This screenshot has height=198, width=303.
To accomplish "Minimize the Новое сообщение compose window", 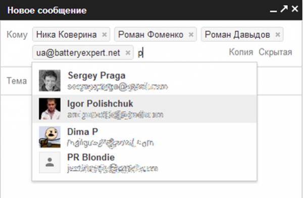I will tap(273, 11).
